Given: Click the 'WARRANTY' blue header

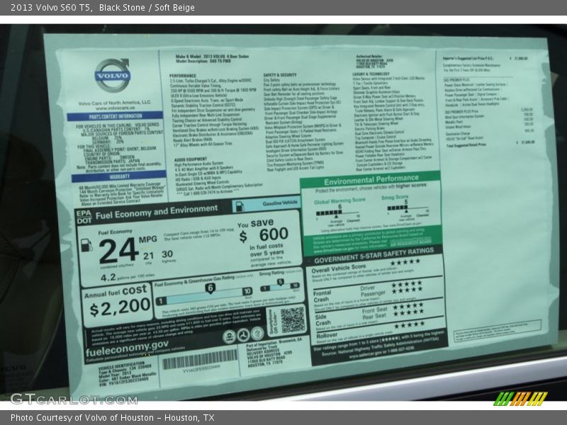Looking at the screenshot, I should point(119,176).
